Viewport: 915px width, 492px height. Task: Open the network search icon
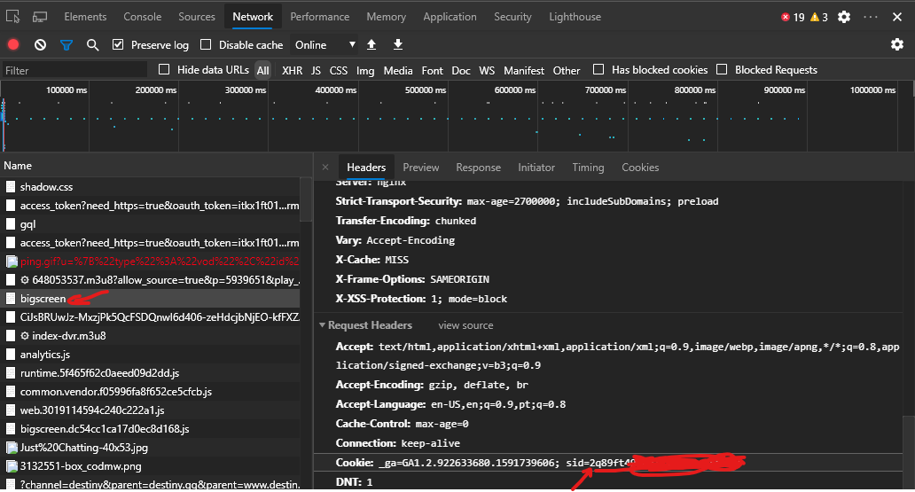pyautogui.click(x=92, y=45)
